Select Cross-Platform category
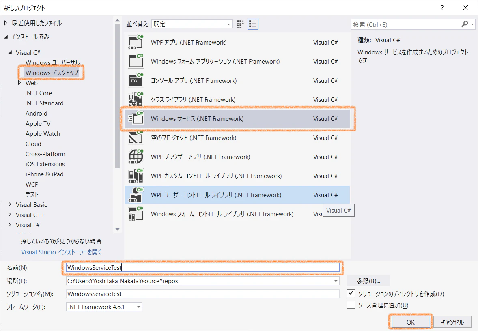Screen dimensions: 478x331 45,154
